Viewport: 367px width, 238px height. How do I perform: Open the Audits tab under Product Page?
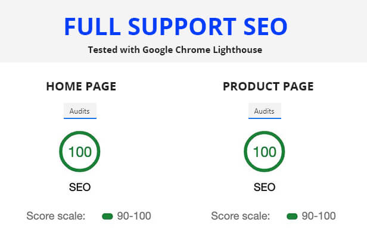tap(265, 111)
